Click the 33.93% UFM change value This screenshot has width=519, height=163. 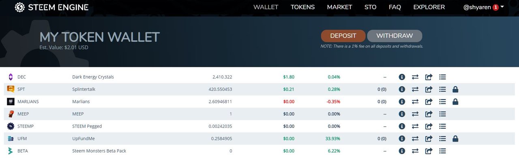click(x=333, y=139)
